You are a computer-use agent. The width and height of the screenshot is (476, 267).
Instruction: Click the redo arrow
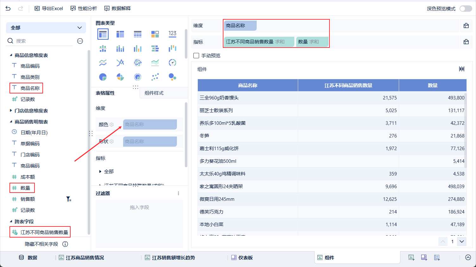click(x=21, y=9)
